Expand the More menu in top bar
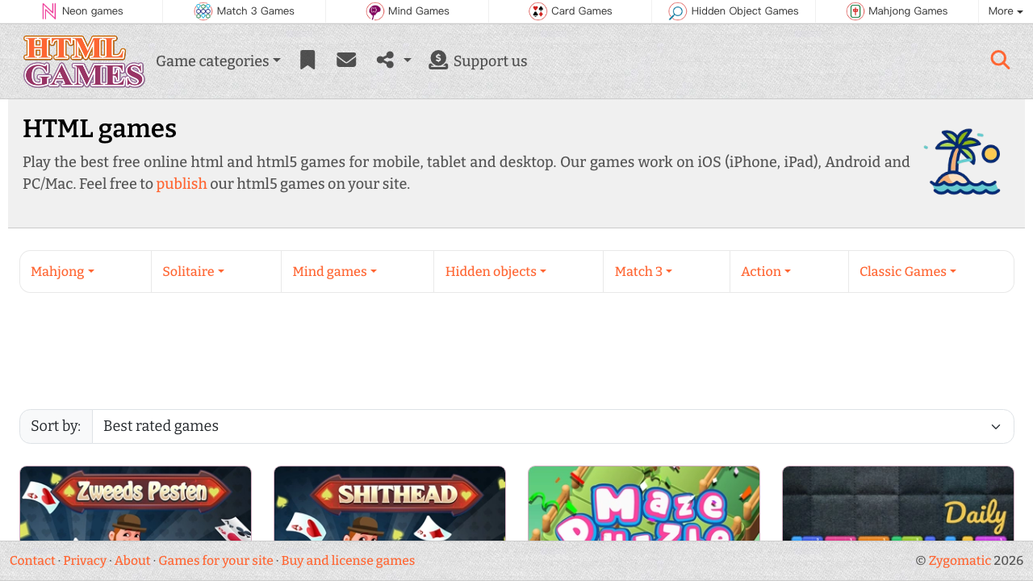The width and height of the screenshot is (1033, 581). tap(1006, 11)
